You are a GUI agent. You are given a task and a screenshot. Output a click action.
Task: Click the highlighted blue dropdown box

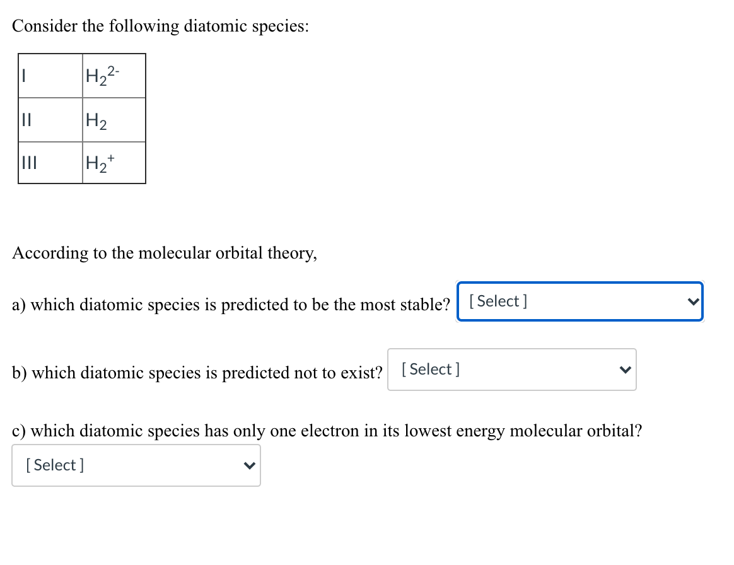579,301
